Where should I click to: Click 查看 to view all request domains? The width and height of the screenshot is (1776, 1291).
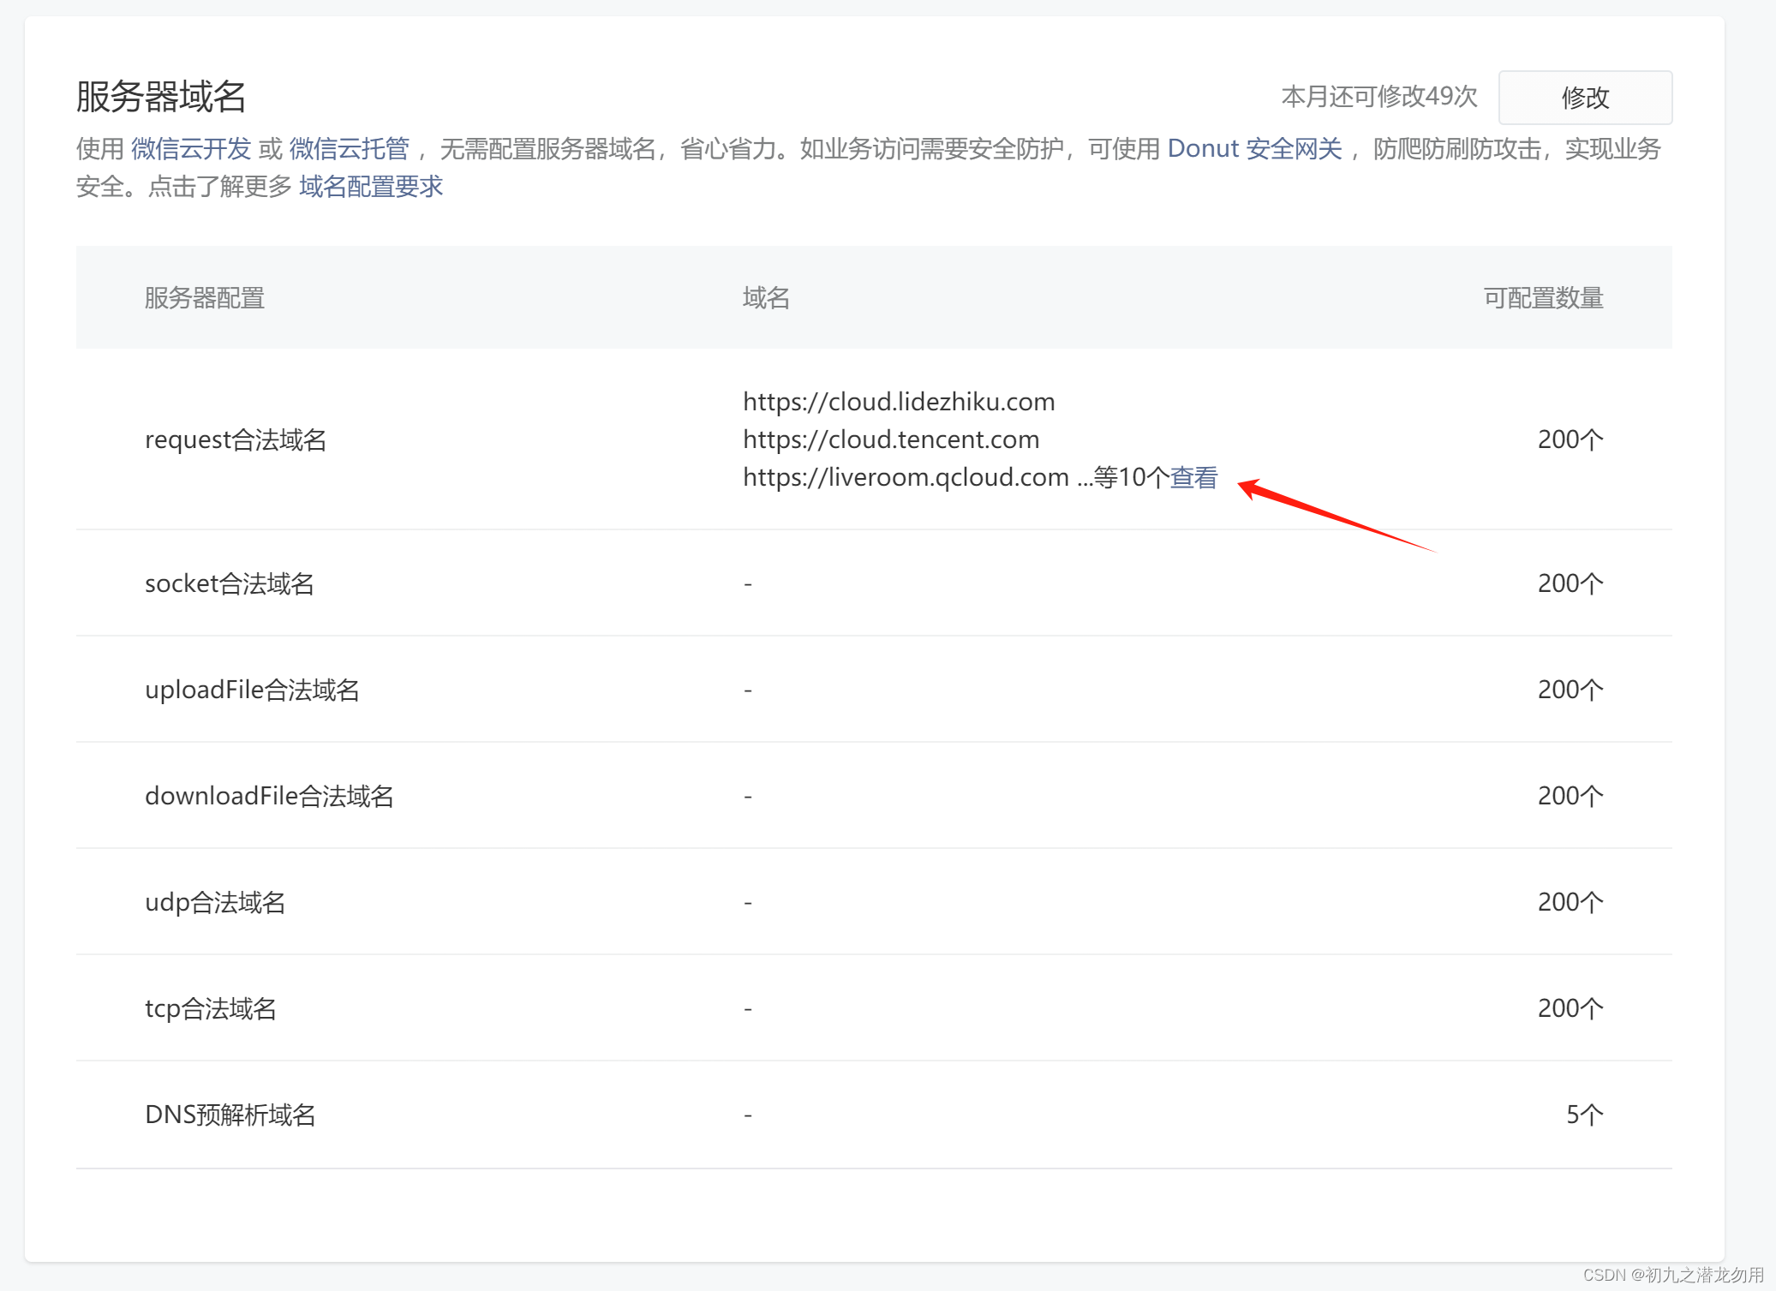[x=1193, y=477]
